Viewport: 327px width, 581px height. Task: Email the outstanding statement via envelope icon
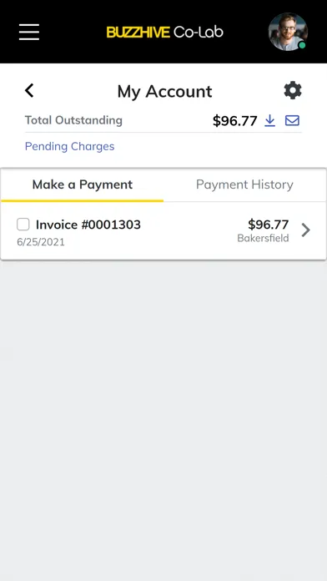(292, 121)
